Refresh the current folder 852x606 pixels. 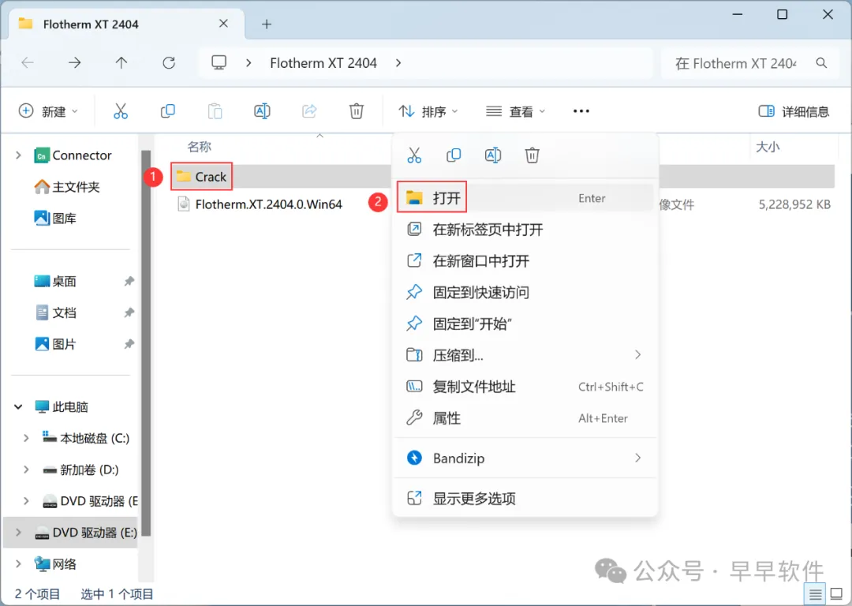[169, 63]
